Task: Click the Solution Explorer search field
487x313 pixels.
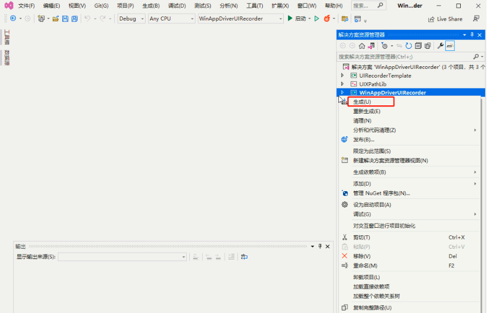Action: click(410, 57)
